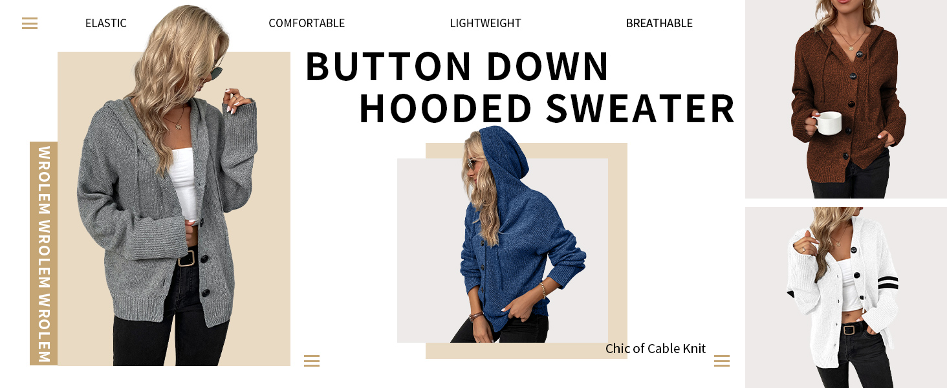
Task: Click the BUTTON DOWN heading text
Action: pyautogui.click(x=457, y=66)
